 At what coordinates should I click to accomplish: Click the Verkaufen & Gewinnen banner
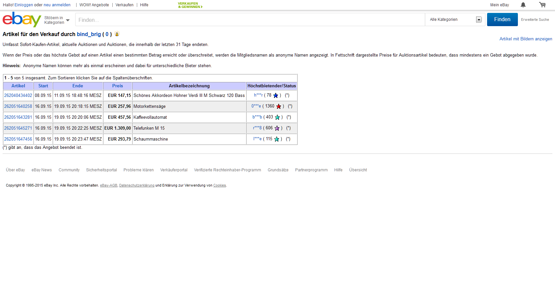[190, 5]
